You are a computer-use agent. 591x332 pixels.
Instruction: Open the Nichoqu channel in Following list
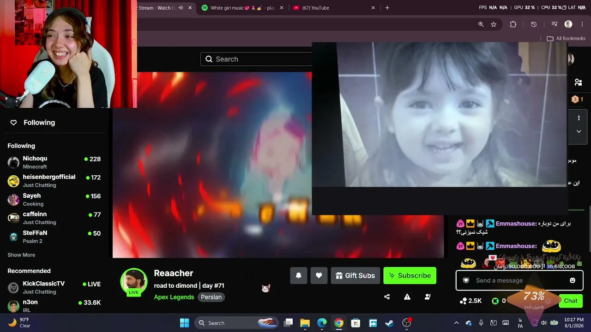click(54, 162)
